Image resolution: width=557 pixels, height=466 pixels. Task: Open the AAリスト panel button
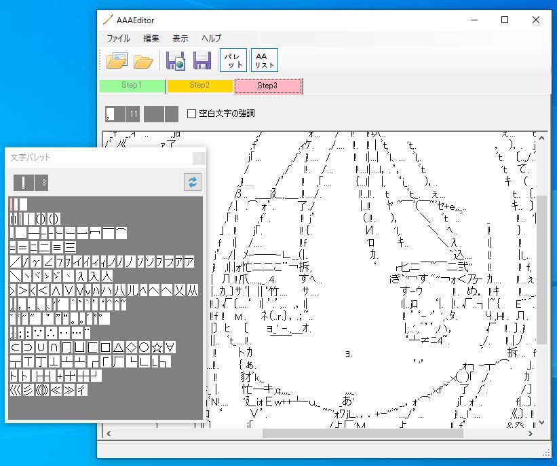click(x=264, y=60)
